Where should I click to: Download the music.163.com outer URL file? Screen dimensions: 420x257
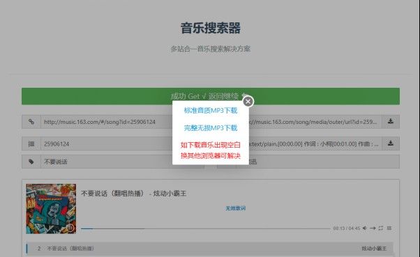tap(391, 122)
